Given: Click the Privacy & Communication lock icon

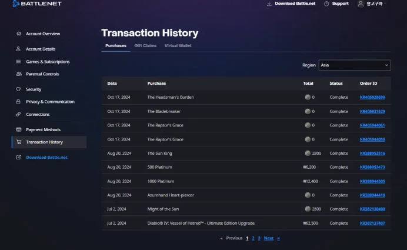Looking at the screenshot, I should [18, 102].
